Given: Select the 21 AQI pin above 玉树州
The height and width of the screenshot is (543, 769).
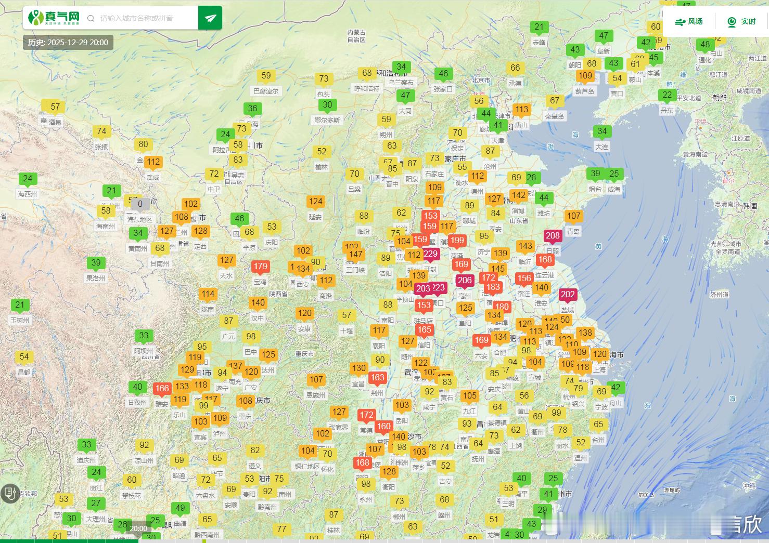Looking at the screenshot, I should [20, 306].
